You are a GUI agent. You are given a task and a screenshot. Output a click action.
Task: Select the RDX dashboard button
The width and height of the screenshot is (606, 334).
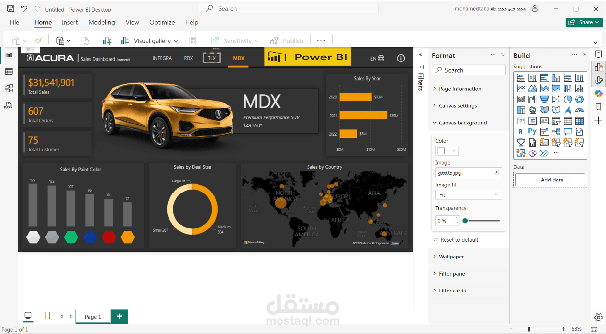188,58
